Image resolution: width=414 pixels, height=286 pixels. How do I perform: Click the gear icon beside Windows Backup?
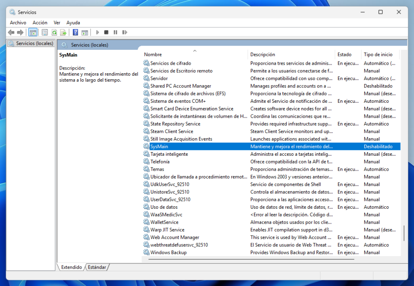point(146,252)
